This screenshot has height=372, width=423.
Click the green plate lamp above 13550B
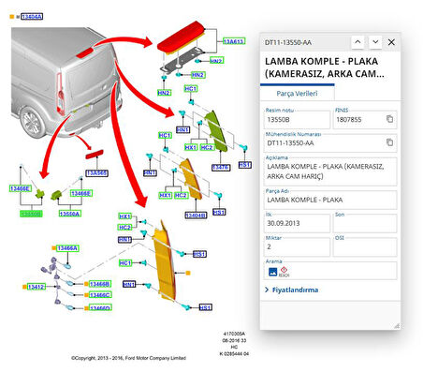pos(39,194)
